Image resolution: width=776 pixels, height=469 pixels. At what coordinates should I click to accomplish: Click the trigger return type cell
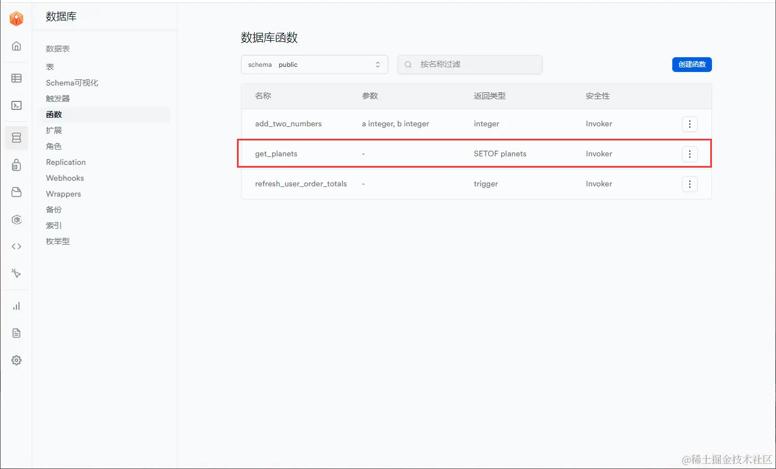pyautogui.click(x=486, y=184)
